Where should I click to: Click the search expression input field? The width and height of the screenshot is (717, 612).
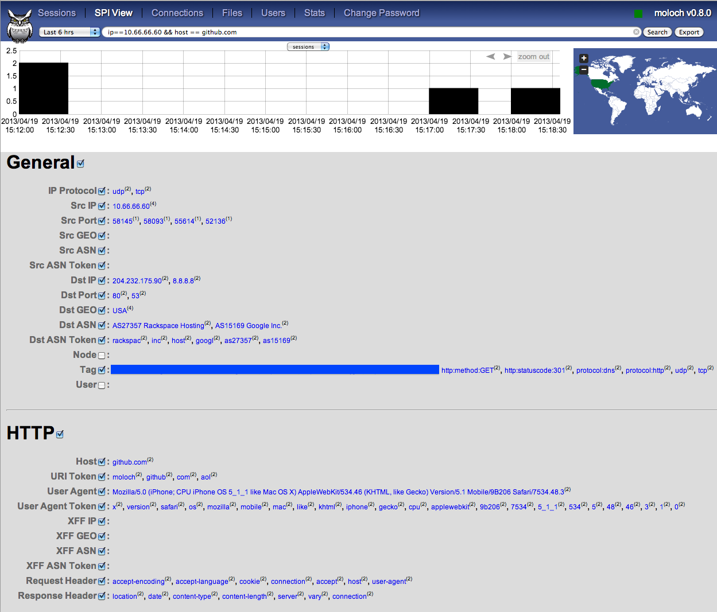click(x=367, y=32)
